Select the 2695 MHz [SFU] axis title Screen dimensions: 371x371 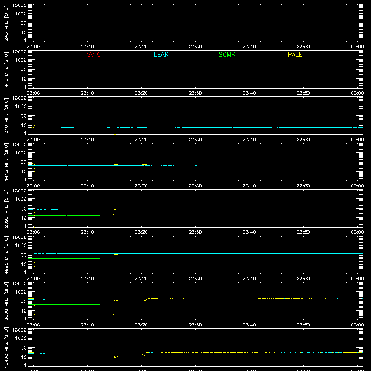[x=6, y=208]
